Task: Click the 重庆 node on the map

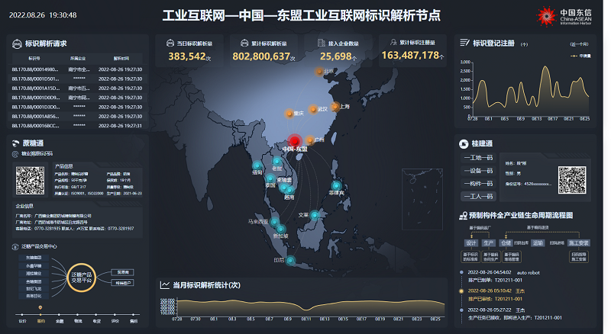Action: [x=289, y=114]
